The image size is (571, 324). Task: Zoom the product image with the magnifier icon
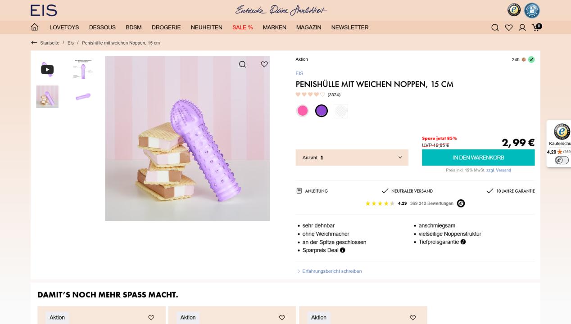(x=242, y=64)
